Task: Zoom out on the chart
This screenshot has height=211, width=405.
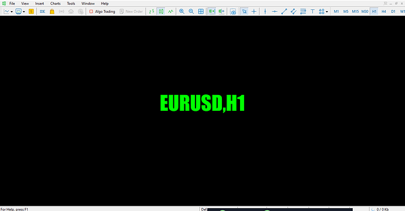Action: pyautogui.click(x=191, y=11)
